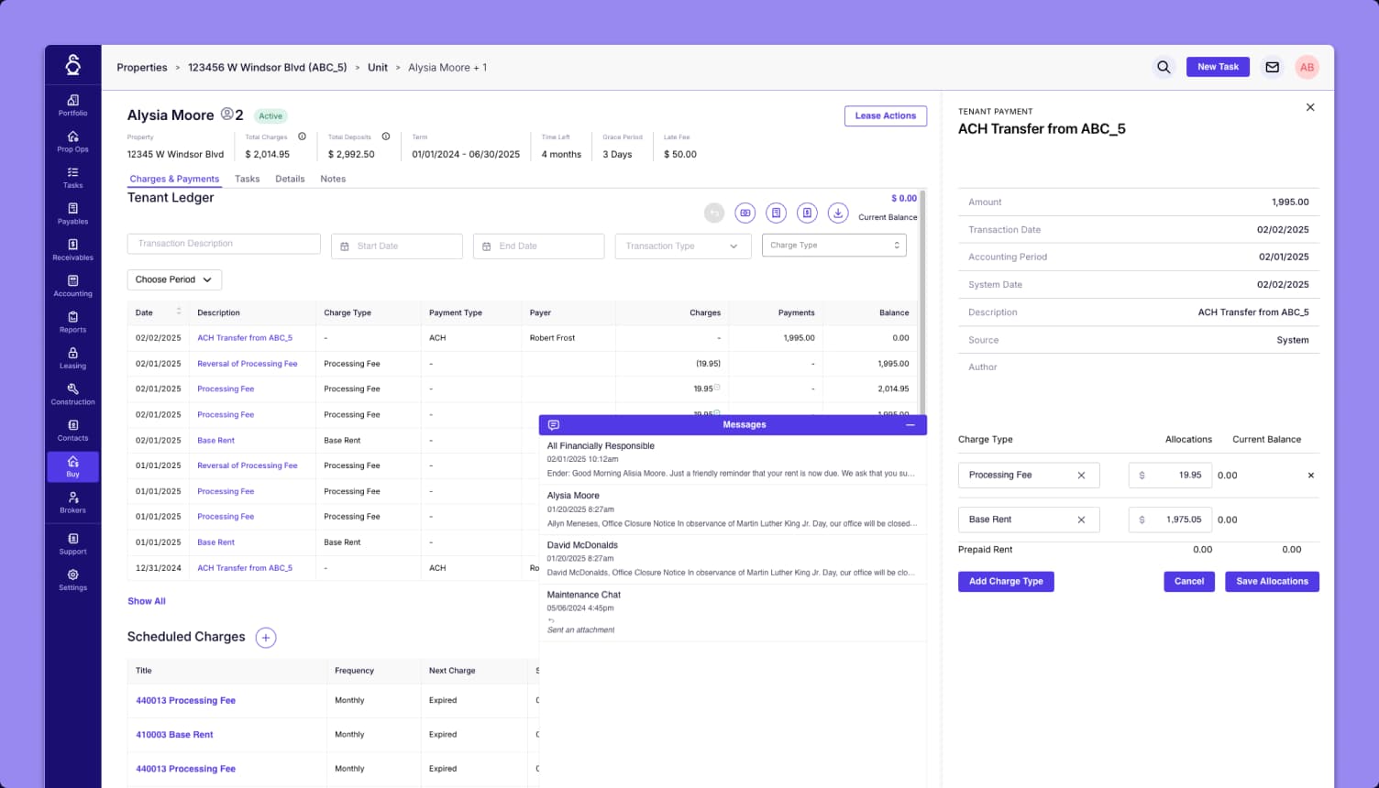Open the Transaction Type dropdown filter

682,246
